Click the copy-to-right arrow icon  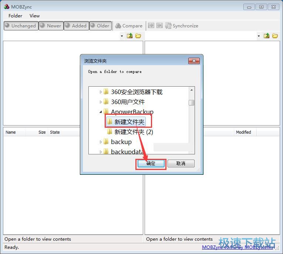(151, 26)
